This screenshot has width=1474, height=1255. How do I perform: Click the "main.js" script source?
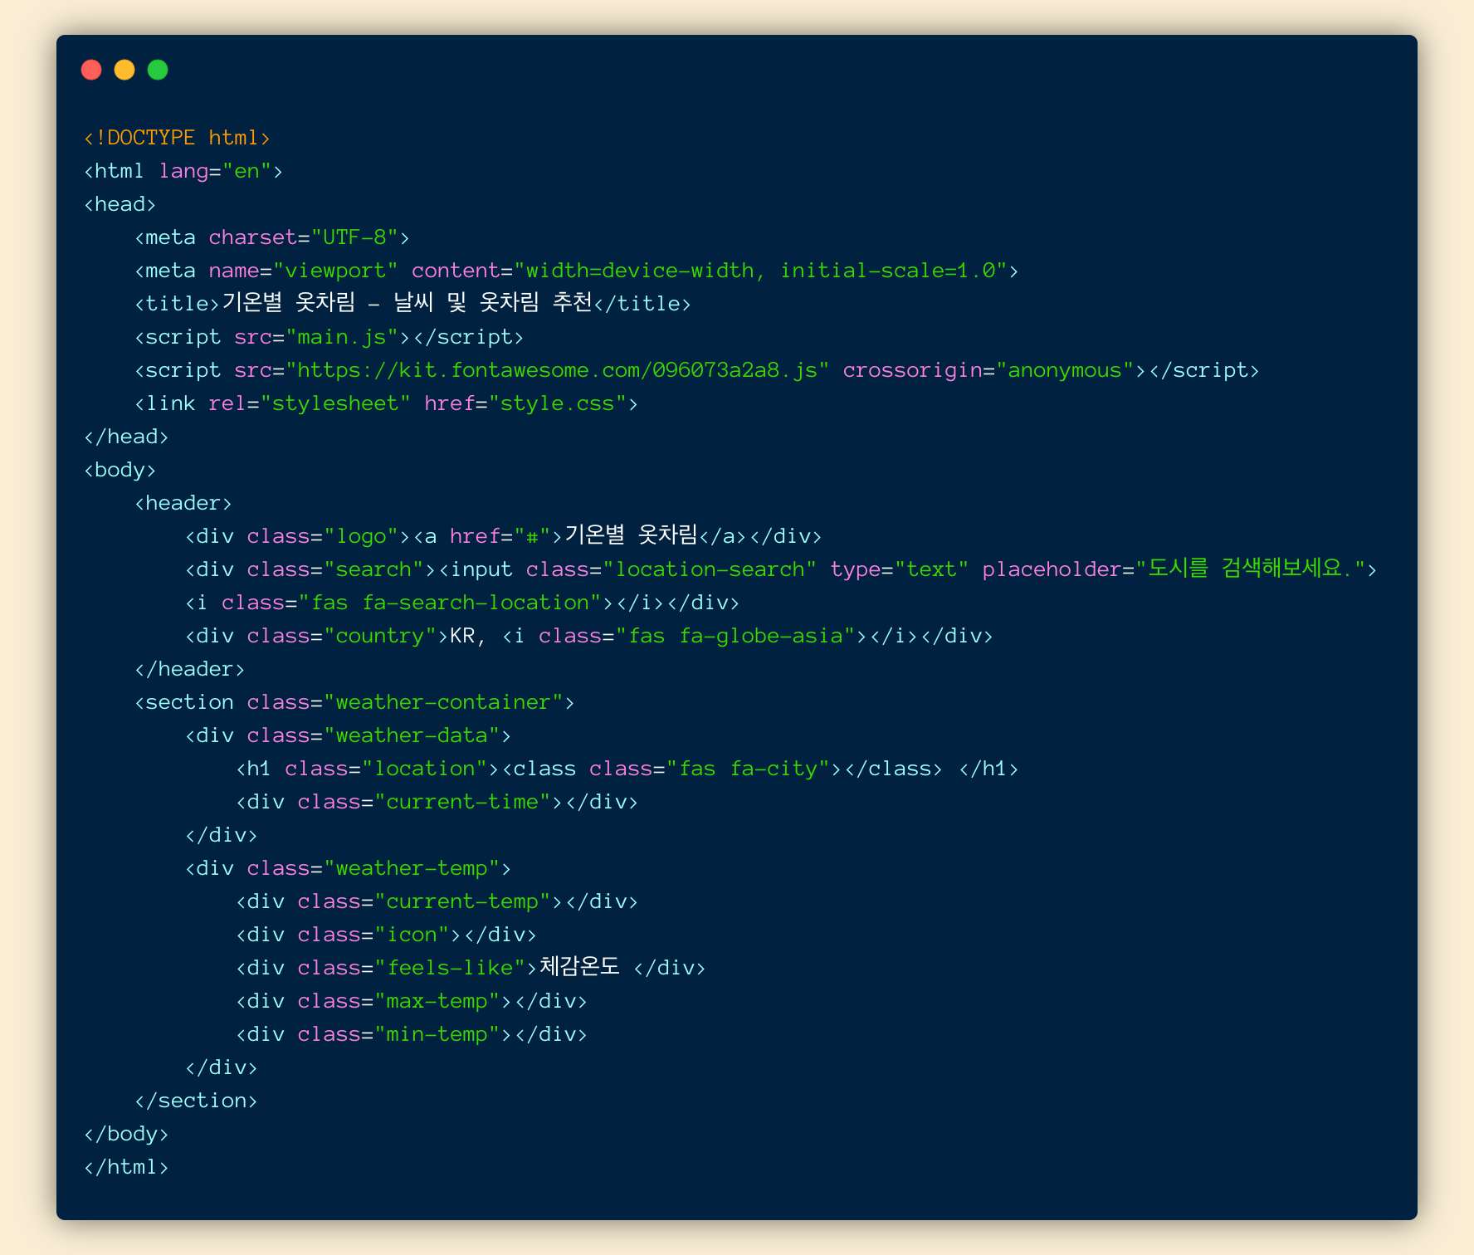[x=343, y=337]
